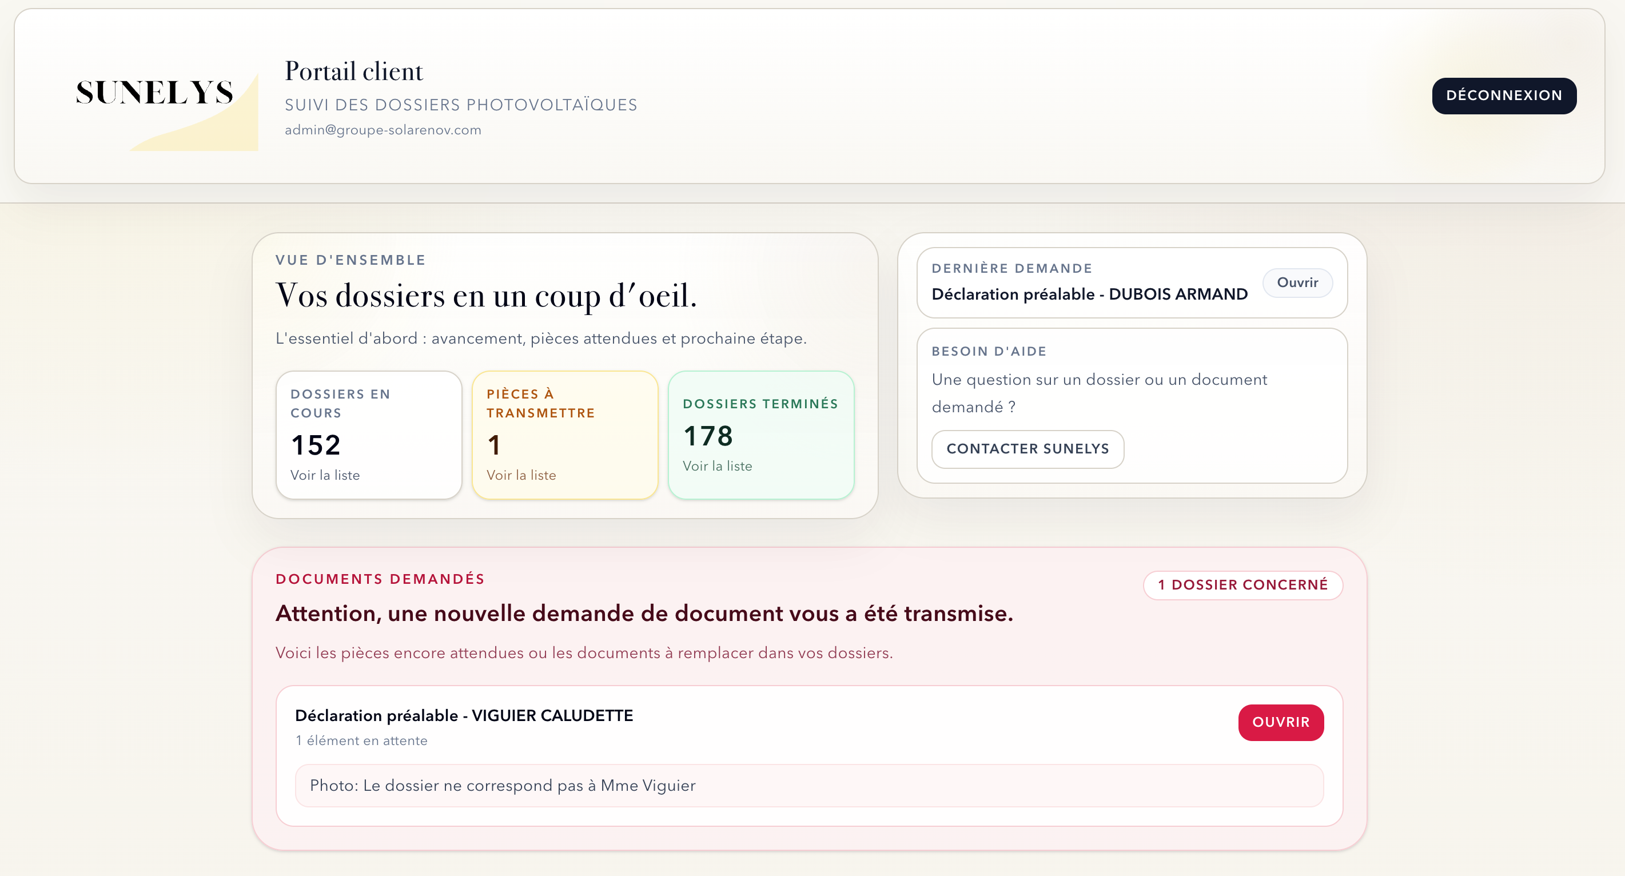See the list of dossiers terminés
Image resolution: width=1625 pixels, height=876 pixels.
coord(717,465)
